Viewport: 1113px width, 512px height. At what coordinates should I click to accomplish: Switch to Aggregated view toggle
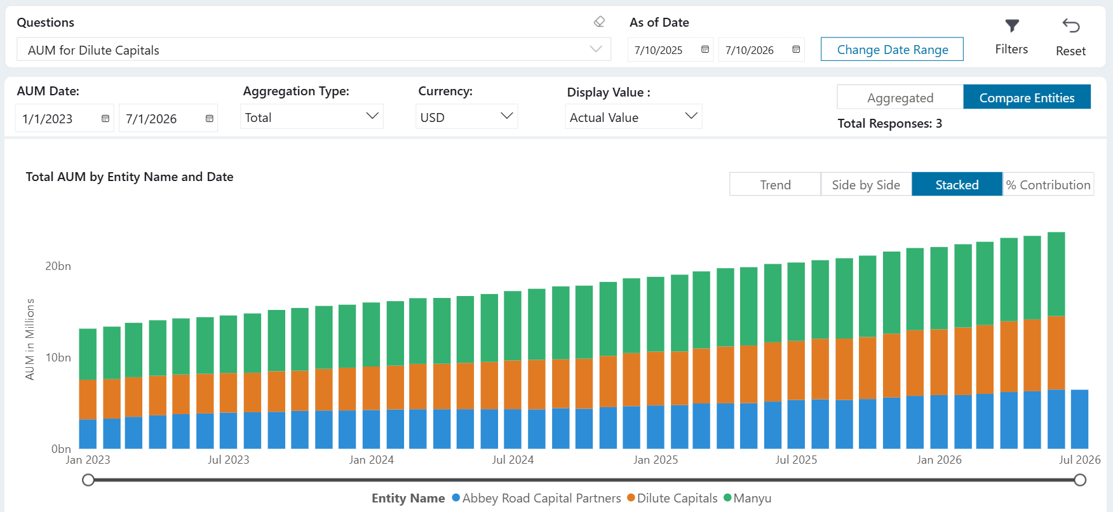coord(900,97)
